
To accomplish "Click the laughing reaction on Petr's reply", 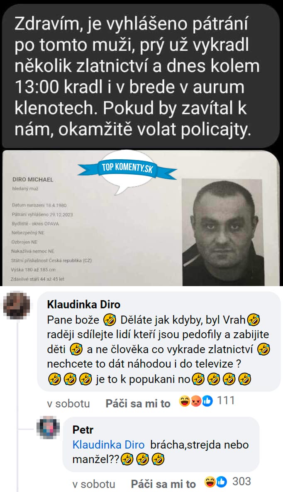I will click(210, 482).
